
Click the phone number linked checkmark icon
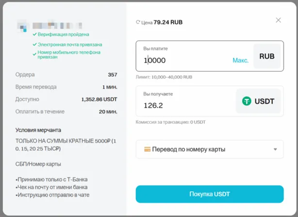click(34, 52)
